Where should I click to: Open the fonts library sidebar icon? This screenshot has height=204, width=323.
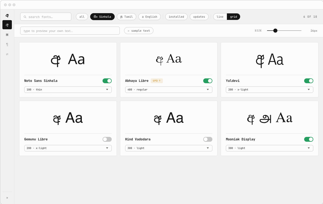click(7, 25)
